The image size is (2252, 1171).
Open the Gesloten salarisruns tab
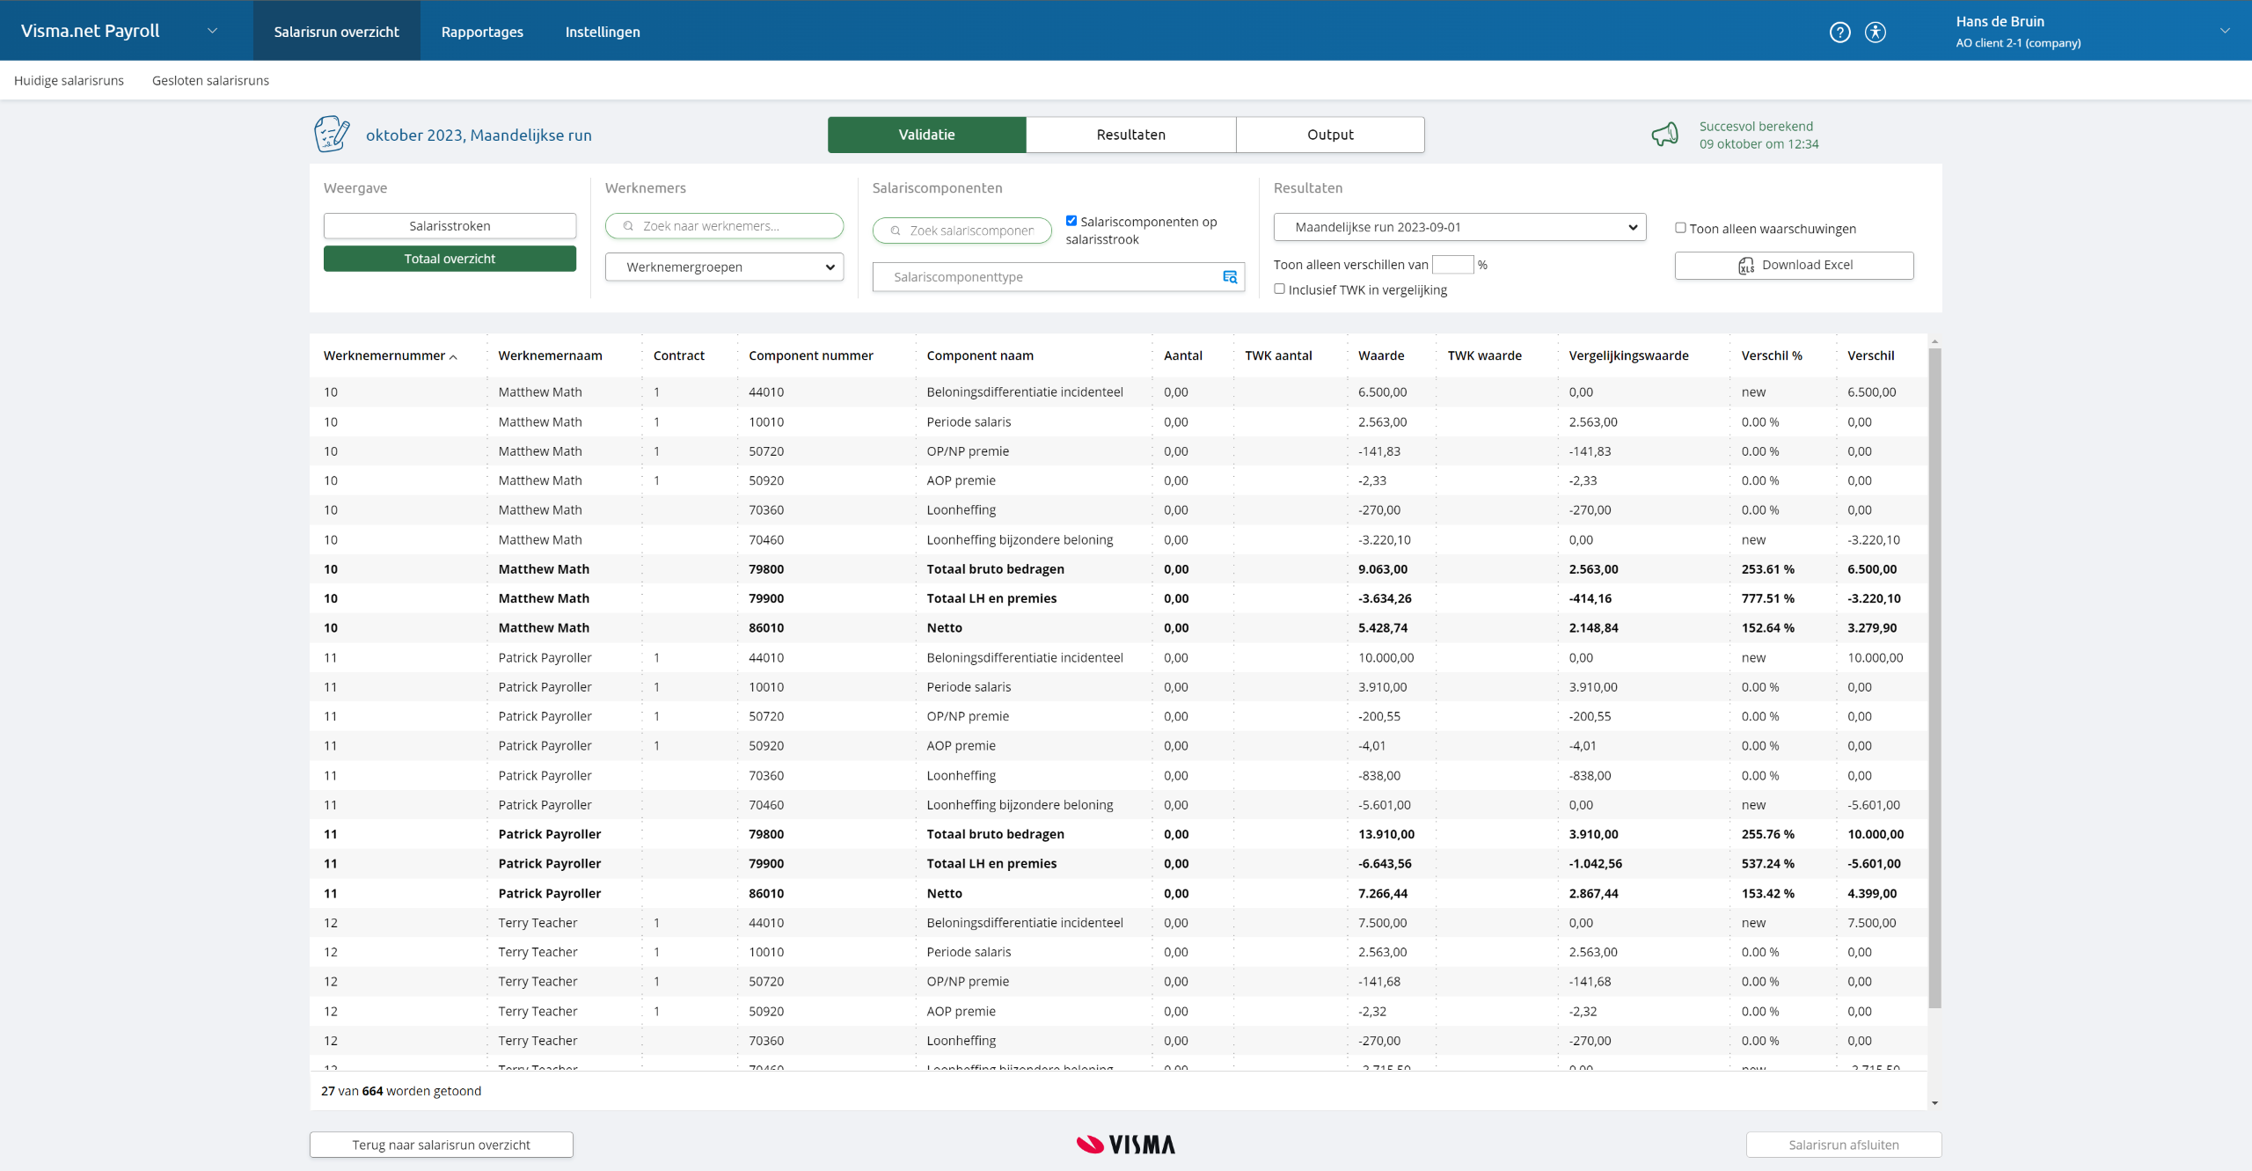(x=210, y=79)
